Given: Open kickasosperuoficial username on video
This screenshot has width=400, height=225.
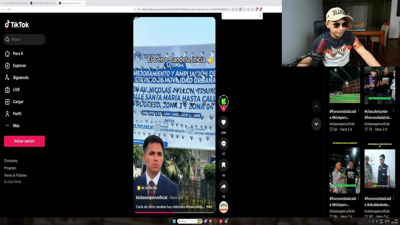Looking at the screenshot, I should [x=152, y=198].
